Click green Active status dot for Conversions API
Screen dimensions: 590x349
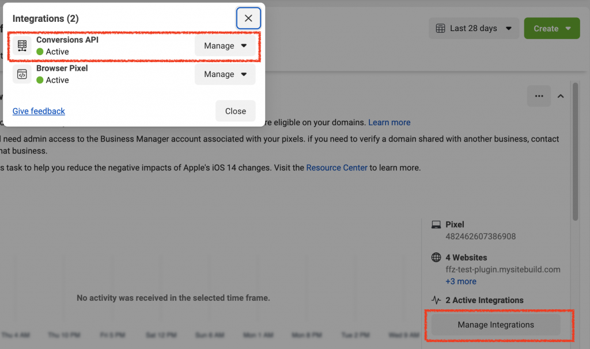[40, 52]
